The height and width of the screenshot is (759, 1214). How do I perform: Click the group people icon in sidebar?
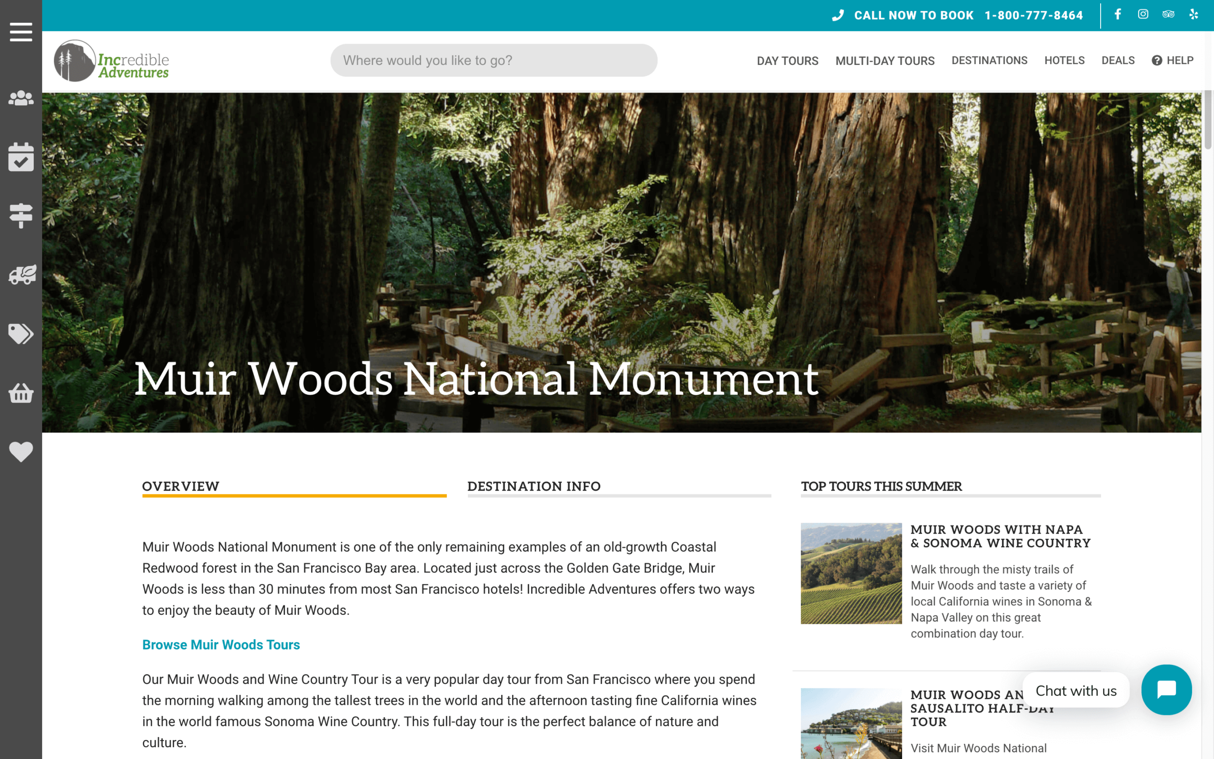(x=21, y=98)
